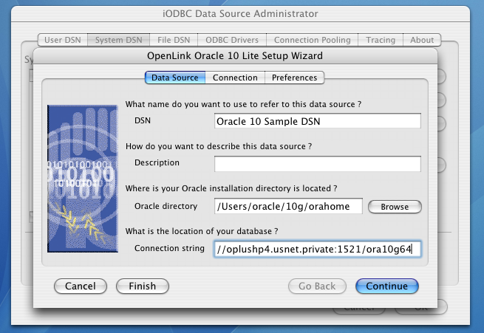This screenshot has height=333, width=484.
Task: Click the empty Description field
Action: pos(318,163)
